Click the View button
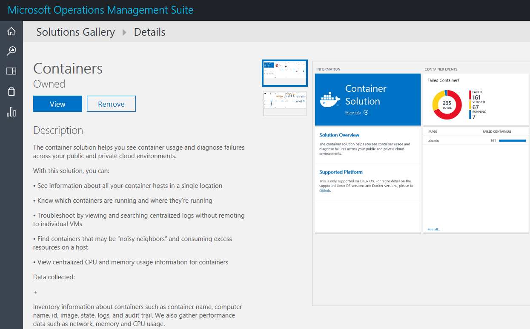Image resolution: width=530 pixels, height=329 pixels. tap(57, 104)
